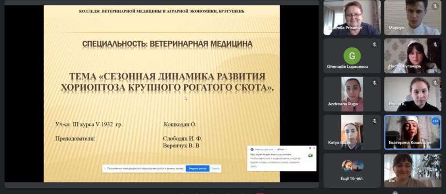Close the meet.google.com notification popup
The height and width of the screenshot is (194, 446).
(314, 148)
